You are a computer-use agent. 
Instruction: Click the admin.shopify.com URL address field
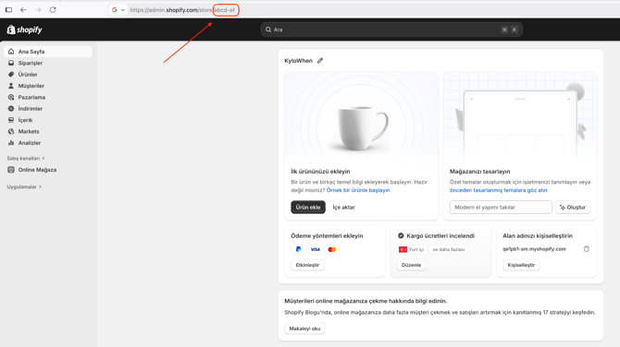182,10
